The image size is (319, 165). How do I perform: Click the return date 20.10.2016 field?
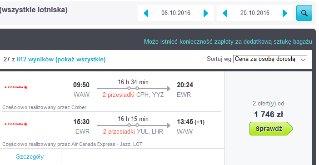(255, 13)
